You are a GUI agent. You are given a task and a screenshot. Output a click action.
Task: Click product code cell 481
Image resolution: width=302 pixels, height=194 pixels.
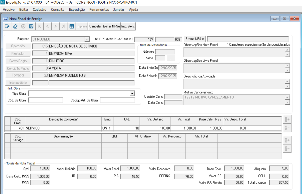point(18,128)
